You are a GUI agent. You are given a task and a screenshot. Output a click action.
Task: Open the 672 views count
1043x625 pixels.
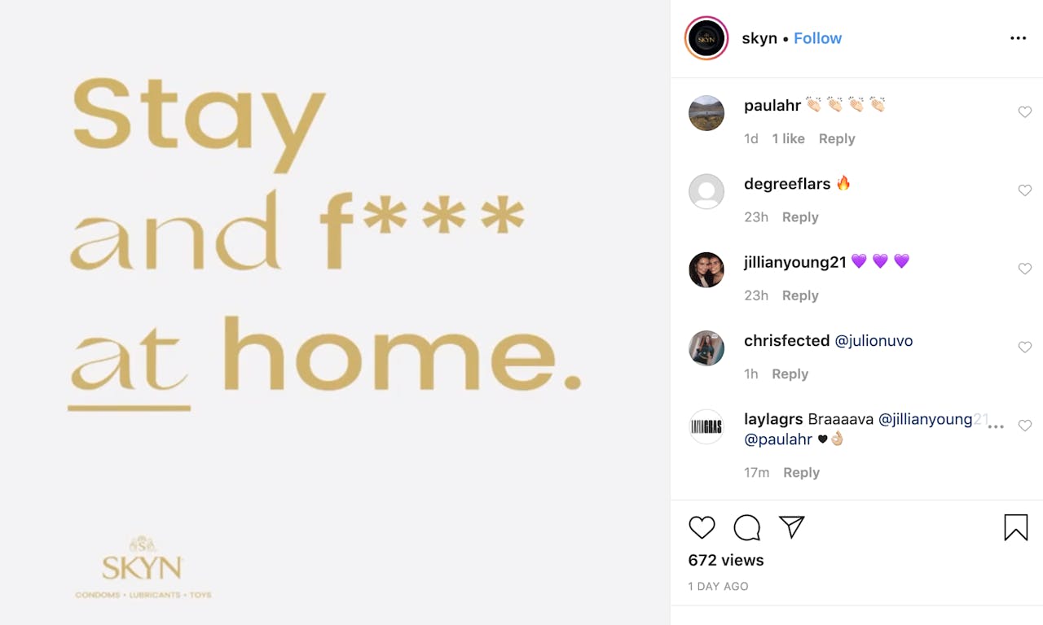[x=725, y=560]
